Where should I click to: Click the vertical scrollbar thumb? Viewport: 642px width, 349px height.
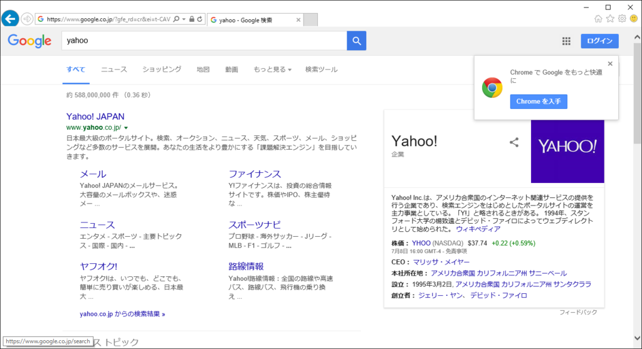point(637,93)
